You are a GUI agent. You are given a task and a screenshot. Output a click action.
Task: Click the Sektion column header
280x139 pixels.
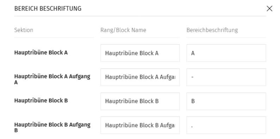pyautogui.click(x=24, y=30)
